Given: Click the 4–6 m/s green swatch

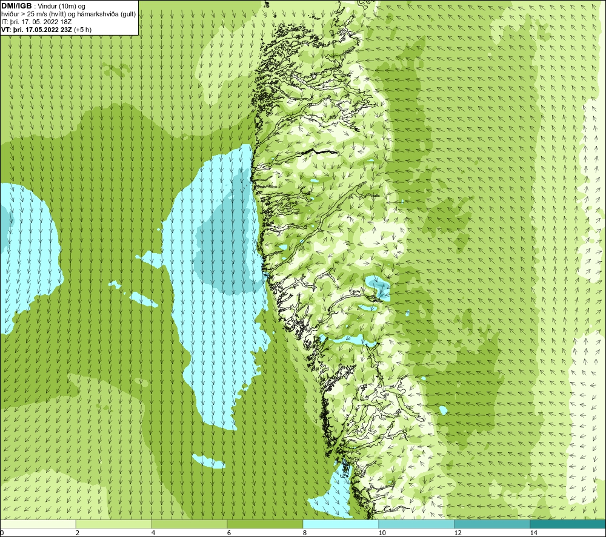Looking at the screenshot, I should click(x=189, y=524).
